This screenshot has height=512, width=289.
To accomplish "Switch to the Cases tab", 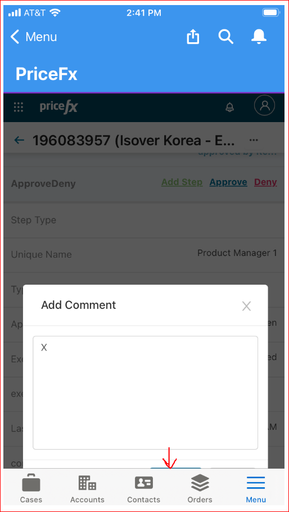I will point(31,489).
